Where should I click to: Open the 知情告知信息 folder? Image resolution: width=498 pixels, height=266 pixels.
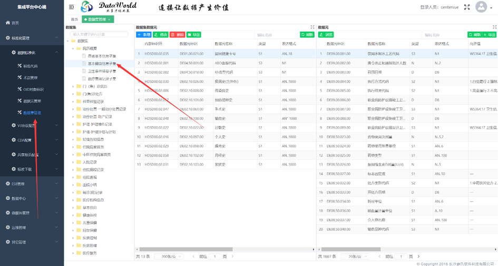coord(93,139)
